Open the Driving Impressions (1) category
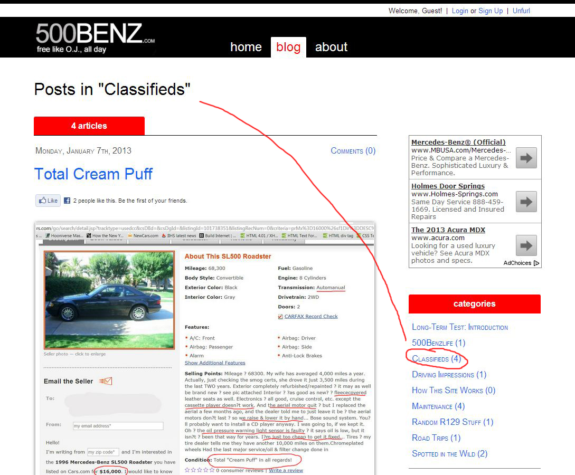Screen dimensions: 575x475 449,374
